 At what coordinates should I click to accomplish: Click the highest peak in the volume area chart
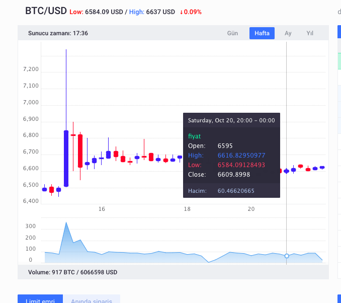click(66, 222)
